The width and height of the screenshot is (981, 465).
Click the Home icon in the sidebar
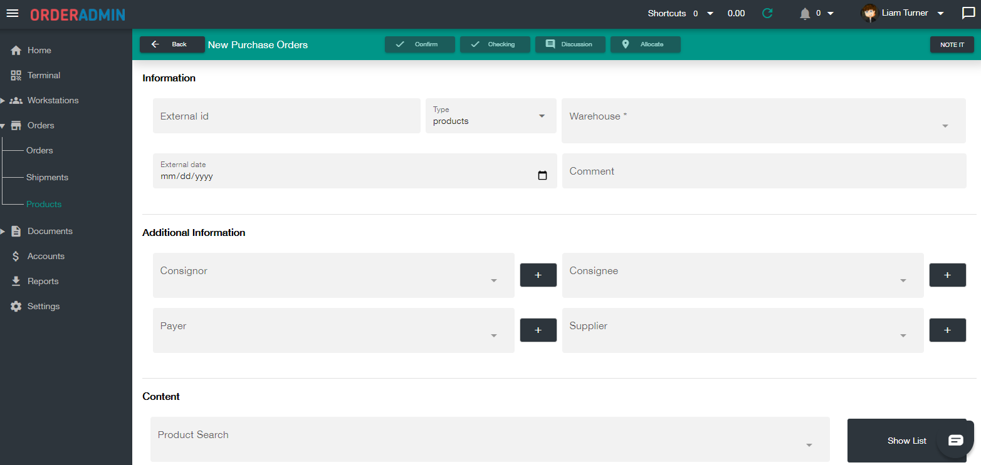pos(16,50)
